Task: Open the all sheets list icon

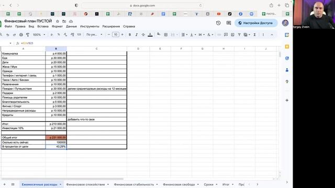Action: [13, 184]
